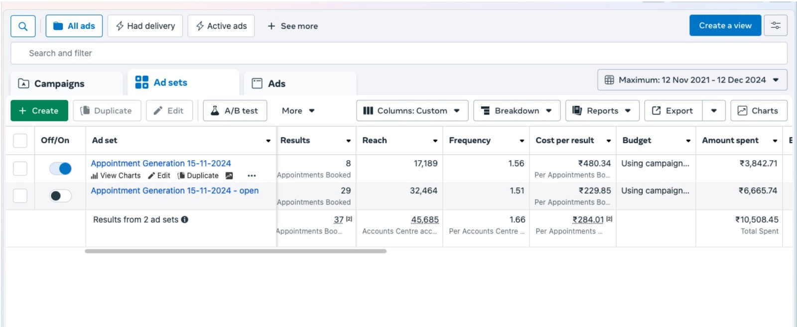This screenshot has width=797, height=327.
Task: Click the horizontal table scrollbar
Action: (236, 251)
